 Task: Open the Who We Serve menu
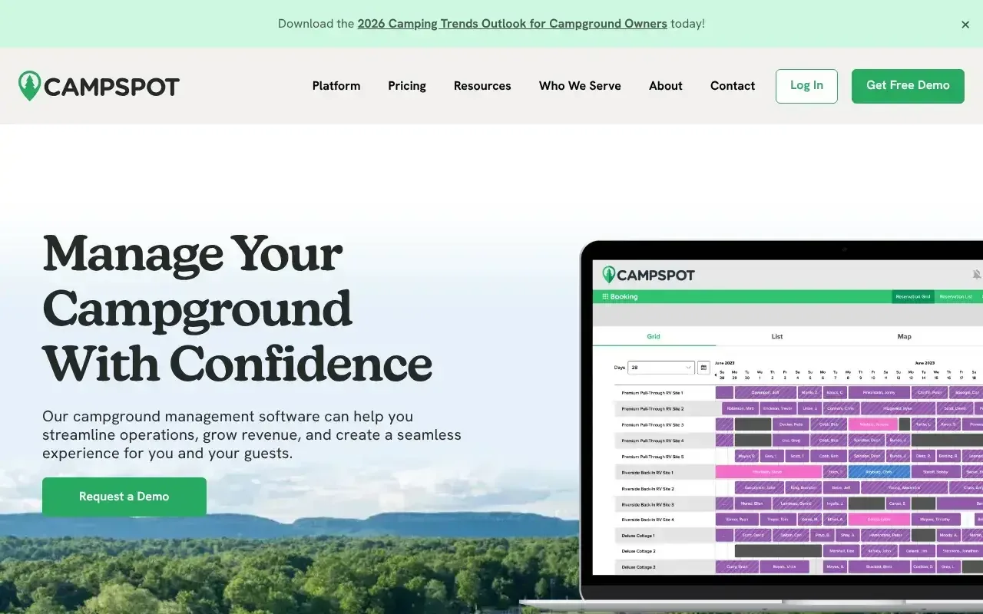click(580, 86)
